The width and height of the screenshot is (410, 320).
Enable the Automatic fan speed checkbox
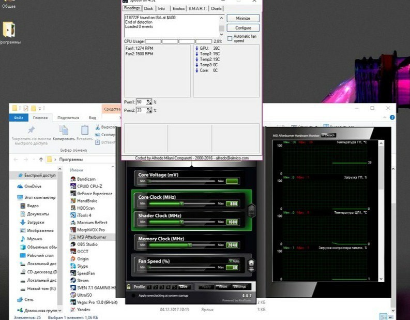tap(230, 37)
